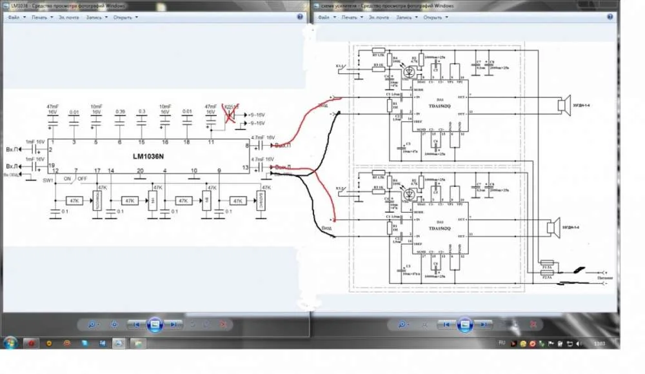Open Запись menu in right viewer
The image size is (645, 374).
click(x=407, y=17)
